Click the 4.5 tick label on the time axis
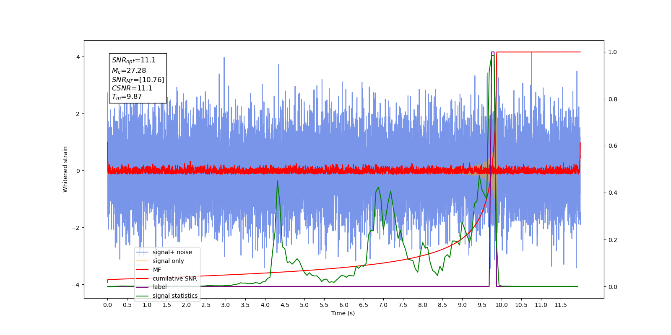 pos(285,305)
